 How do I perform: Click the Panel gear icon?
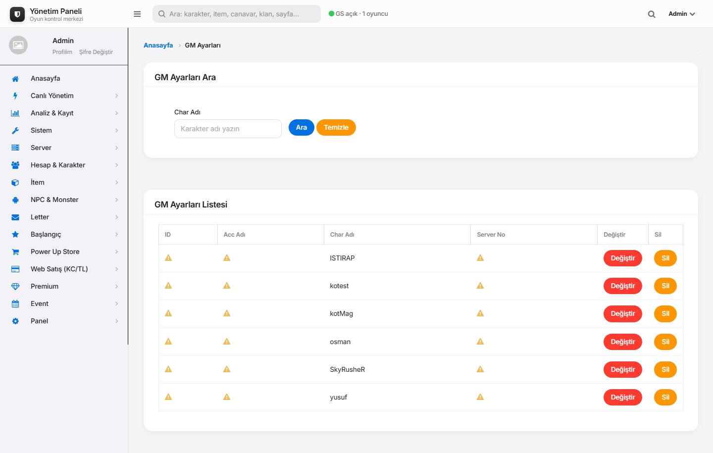15,321
